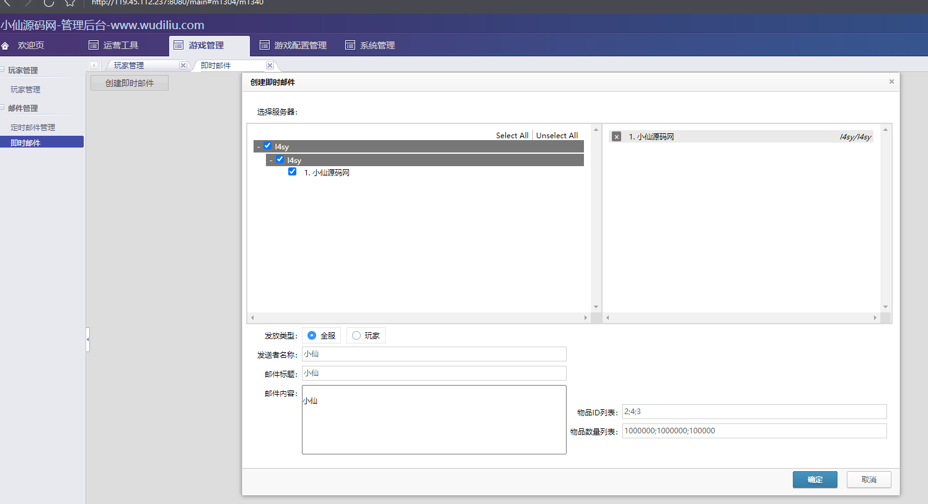
Task: Click the 物品数量列表 input field
Action: pyautogui.click(x=754, y=431)
